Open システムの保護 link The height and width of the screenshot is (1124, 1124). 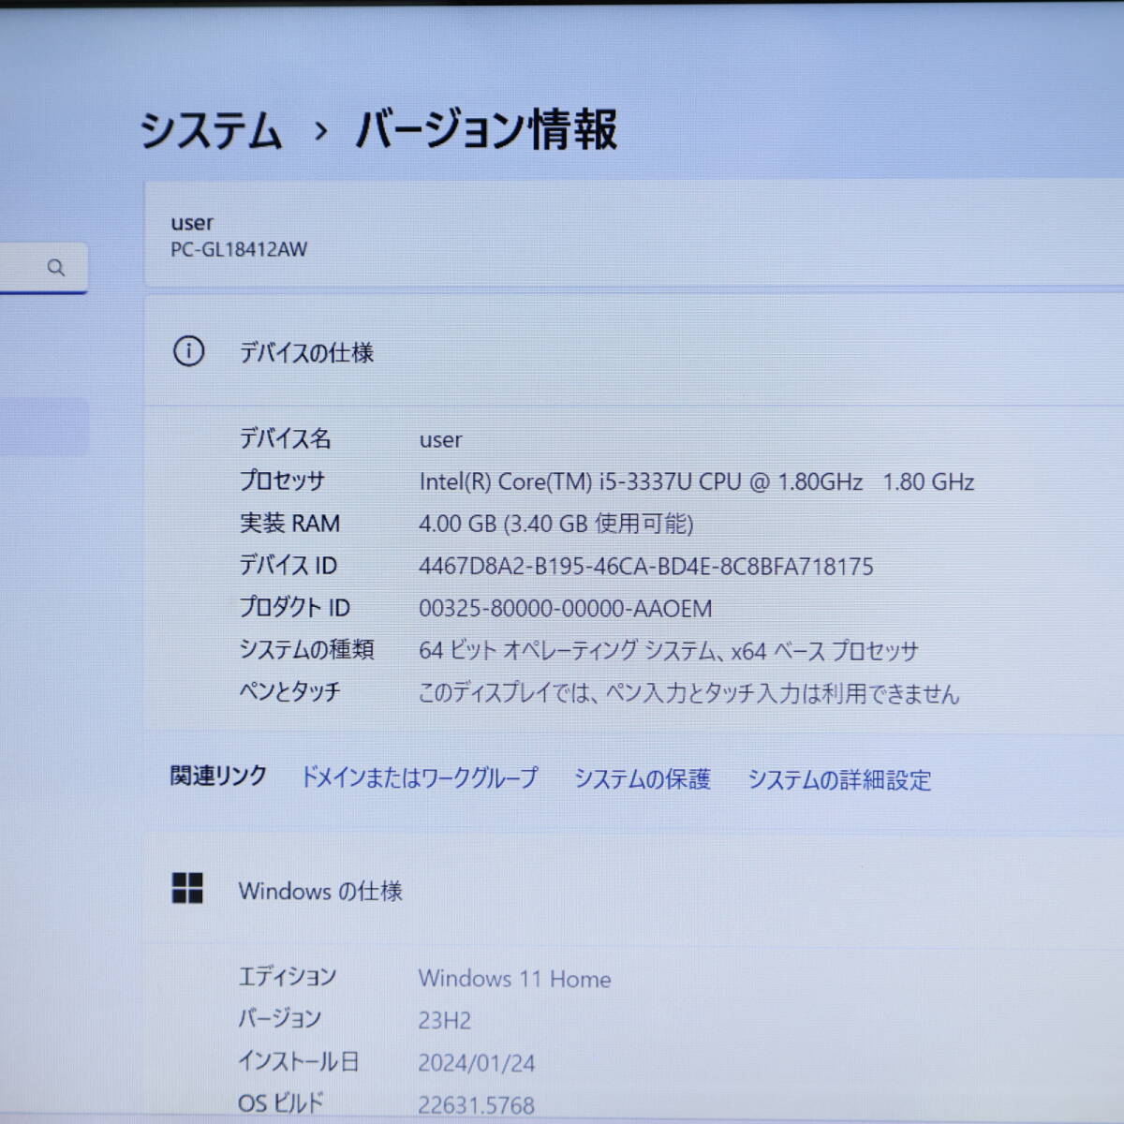[642, 778]
